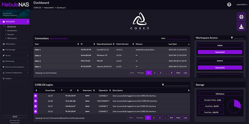Select the Nebula workspace box
249x124 pixels.
(x=220, y=45)
